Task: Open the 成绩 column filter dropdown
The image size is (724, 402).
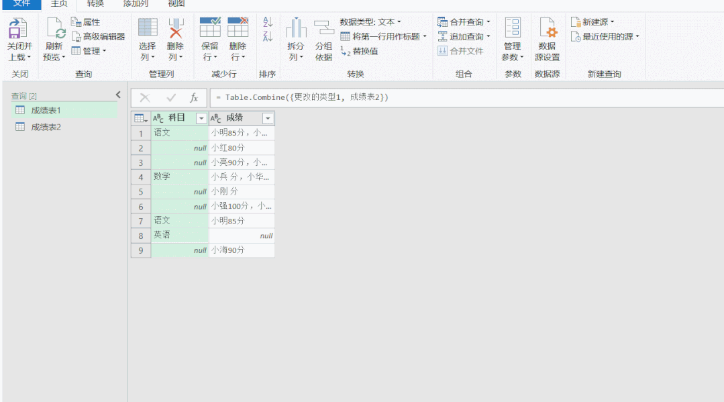Action: 268,119
